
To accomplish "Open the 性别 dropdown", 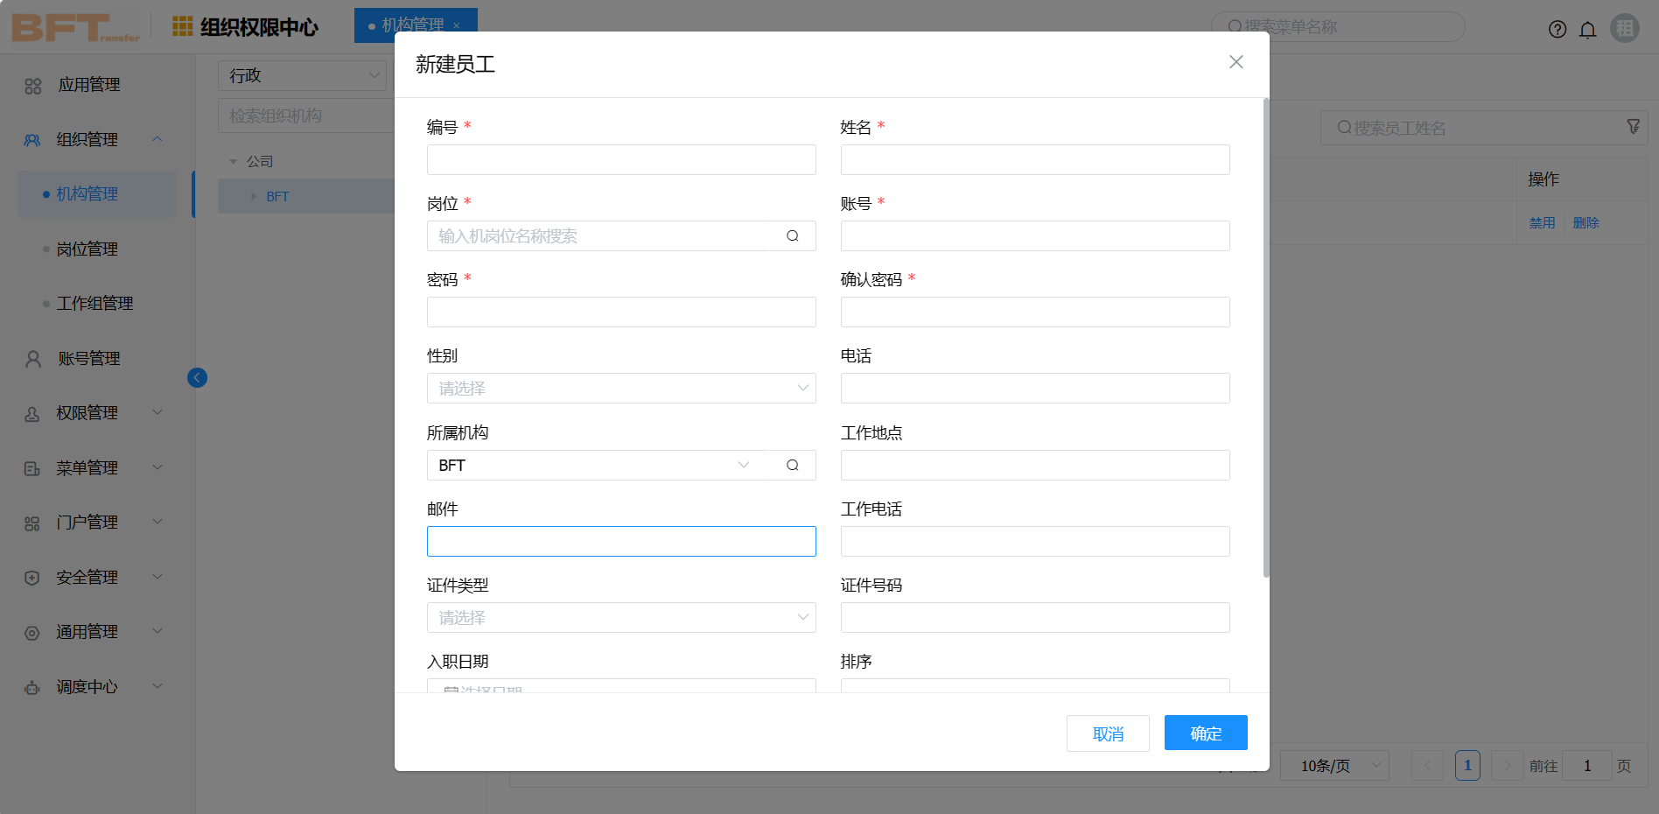I will point(620,389).
